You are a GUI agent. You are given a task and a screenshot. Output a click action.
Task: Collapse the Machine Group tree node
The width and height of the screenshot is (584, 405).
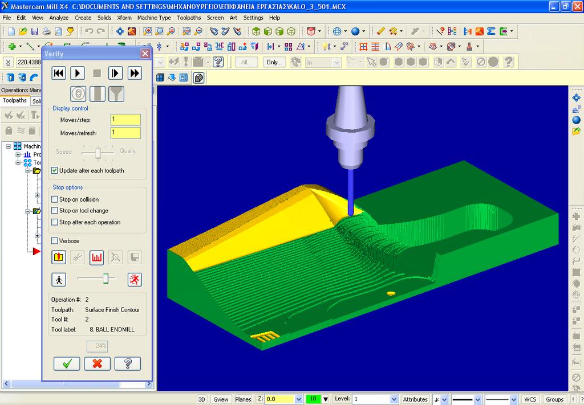[x=9, y=146]
